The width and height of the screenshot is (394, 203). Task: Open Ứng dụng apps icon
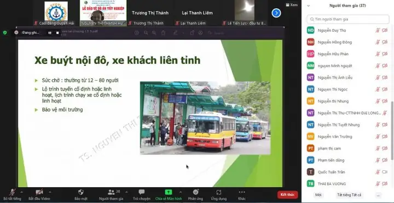pyautogui.click(x=218, y=192)
